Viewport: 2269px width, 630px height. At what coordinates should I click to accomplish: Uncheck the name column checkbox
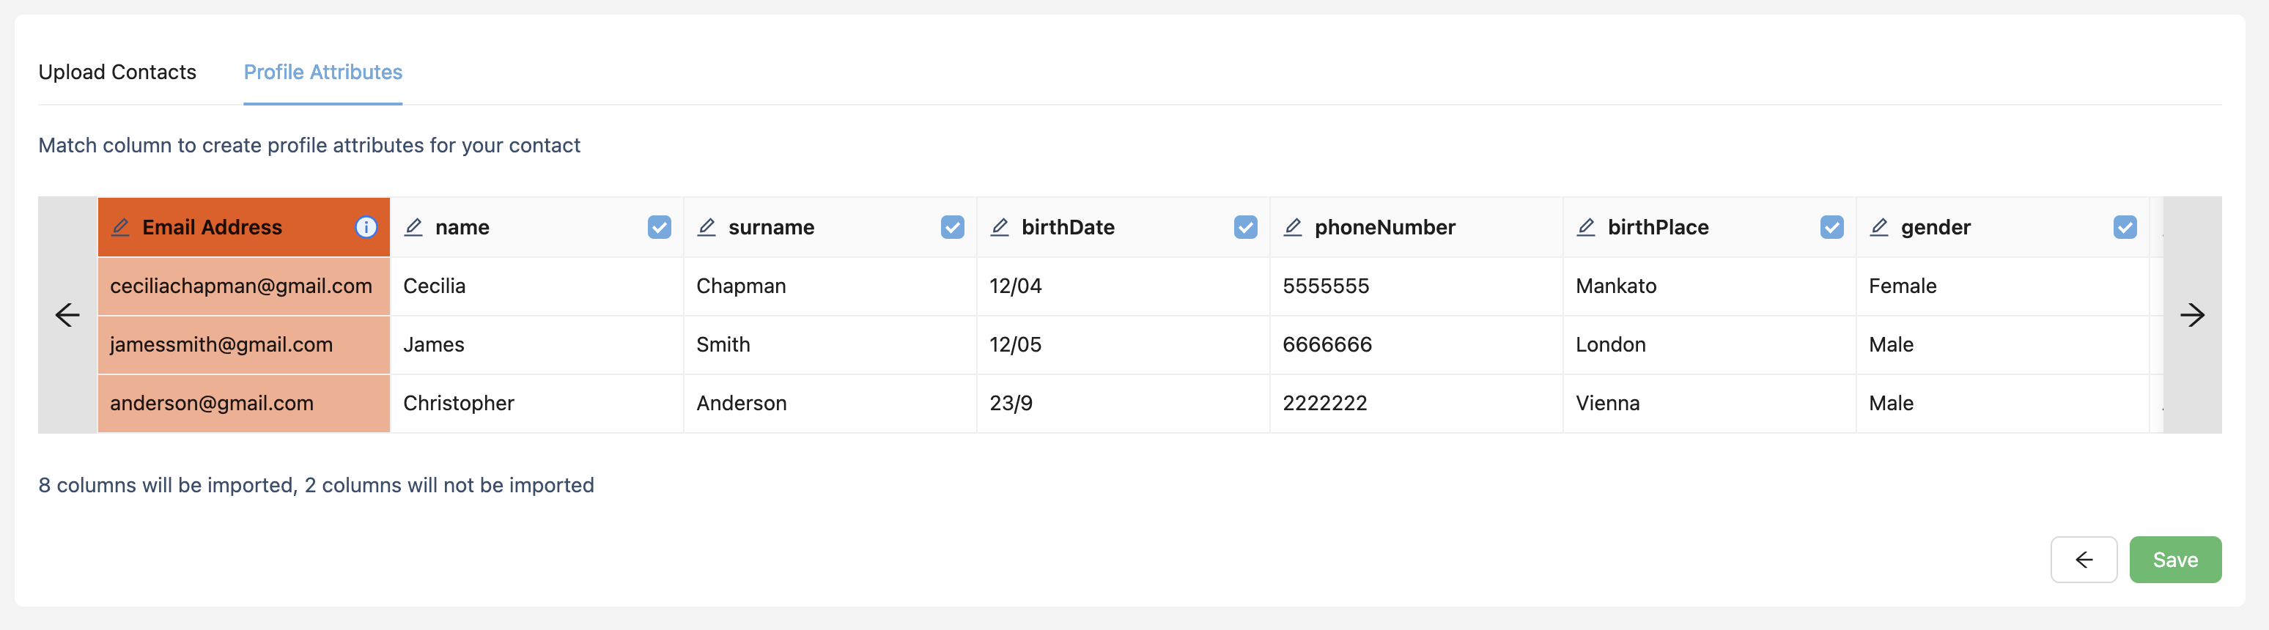[659, 227]
